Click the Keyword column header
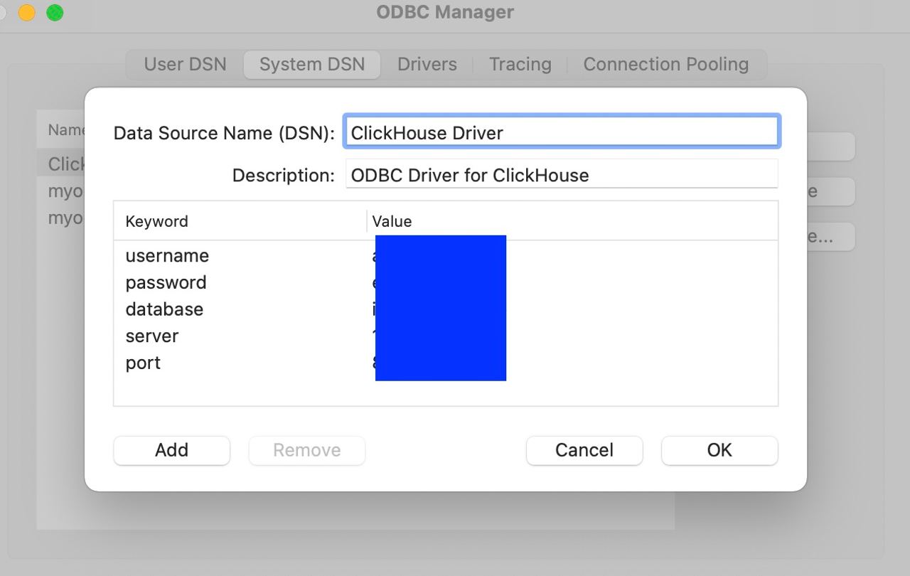The image size is (910, 576). (x=240, y=221)
